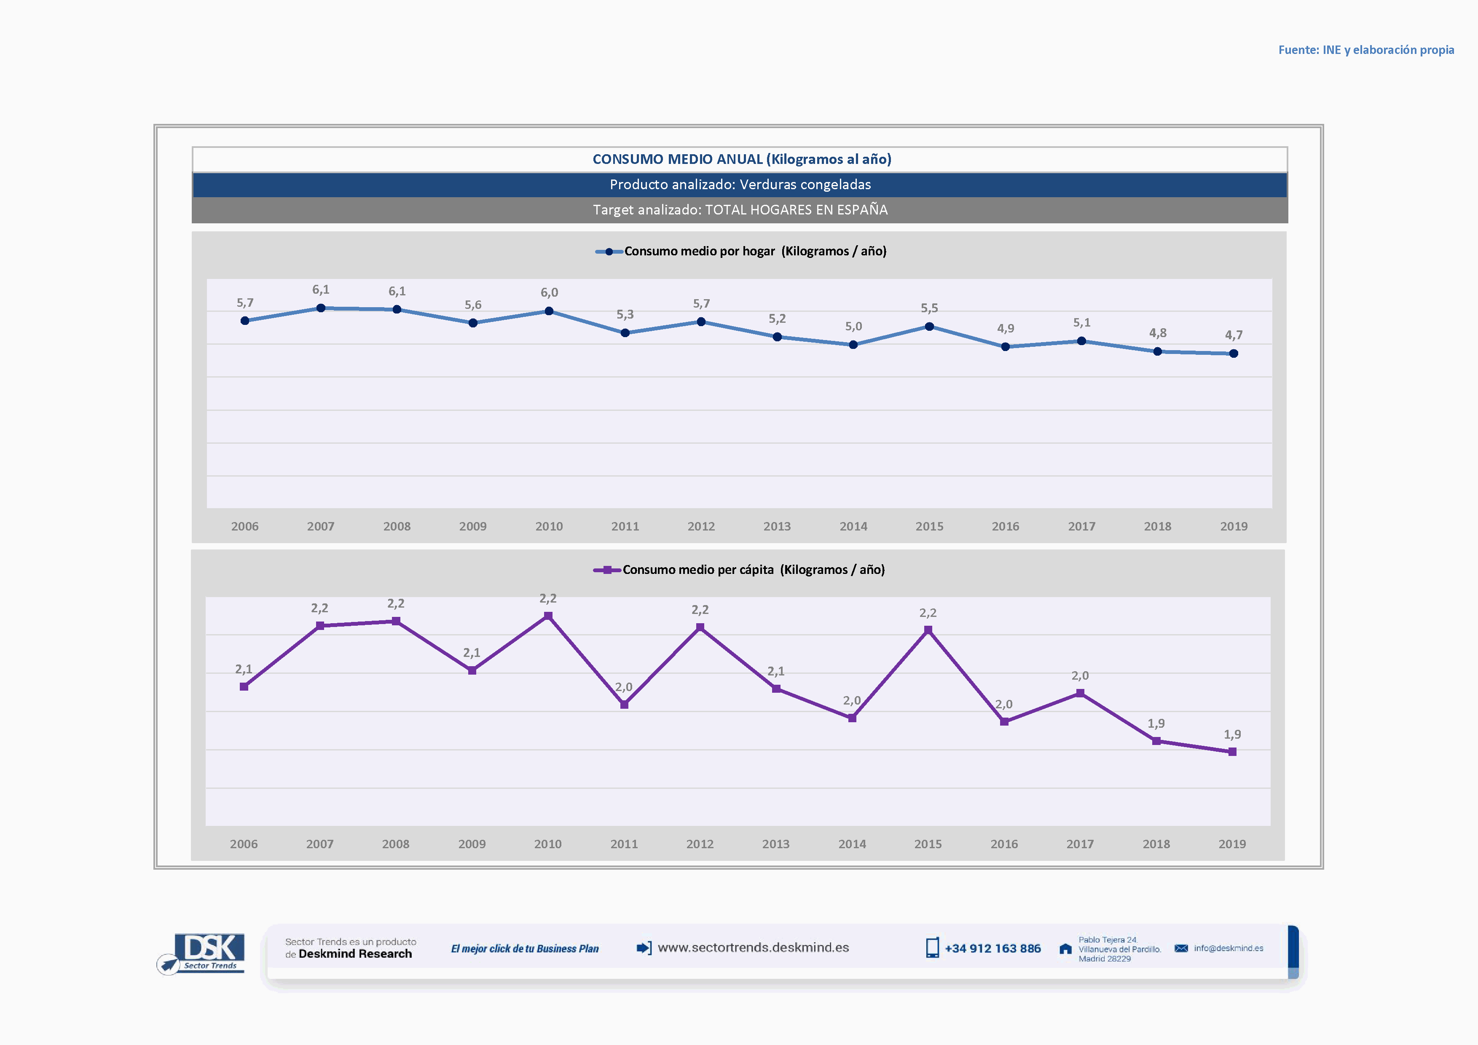The height and width of the screenshot is (1045, 1478).
Task: Click the login arrow icon beside website URL
Action: [643, 948]
